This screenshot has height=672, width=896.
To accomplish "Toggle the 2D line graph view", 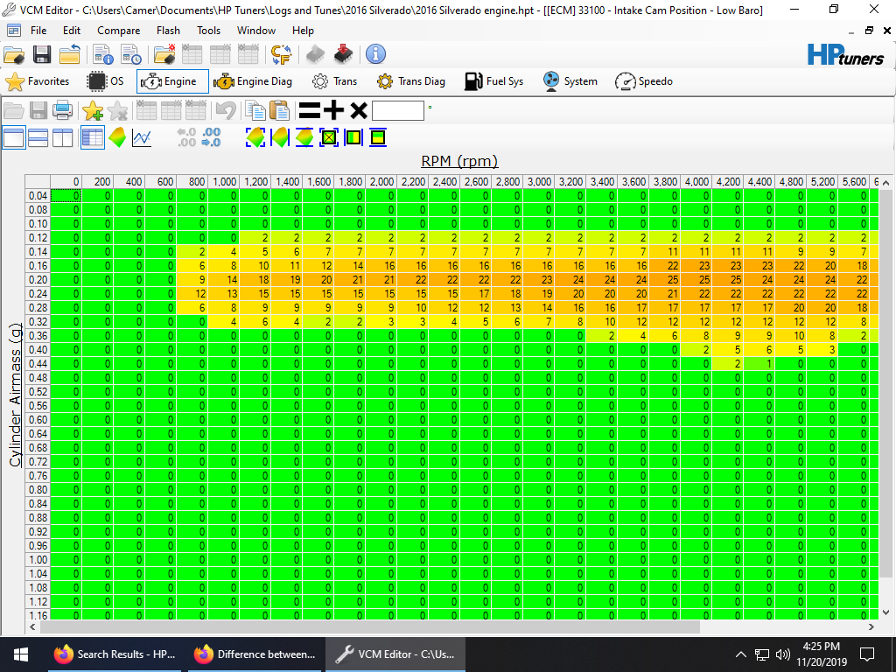I will point(142,137).
